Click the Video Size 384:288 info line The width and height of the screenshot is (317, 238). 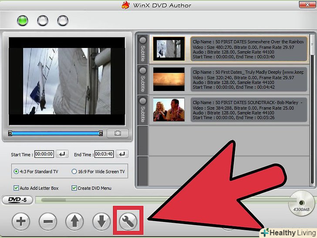coord(243,108)
